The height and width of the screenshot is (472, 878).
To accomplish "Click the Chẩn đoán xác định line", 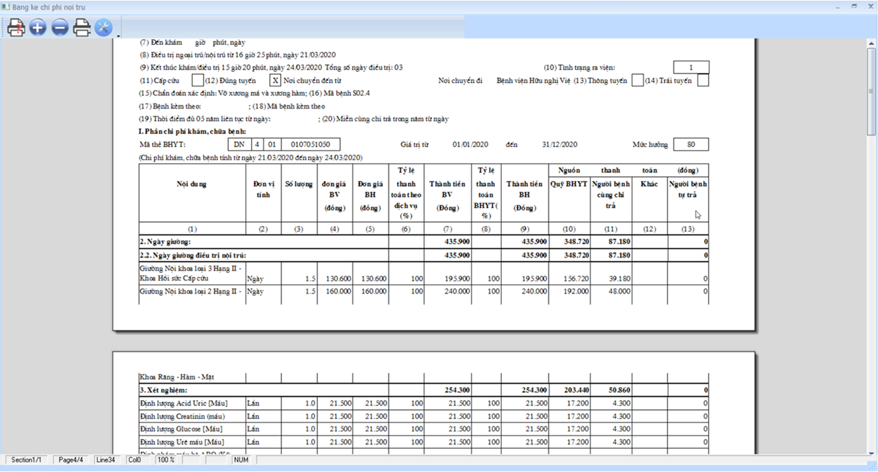I will [x=254, y=93].
